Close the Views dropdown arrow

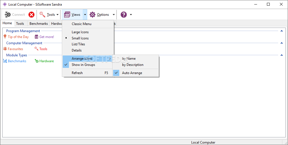tap(85, 15)
